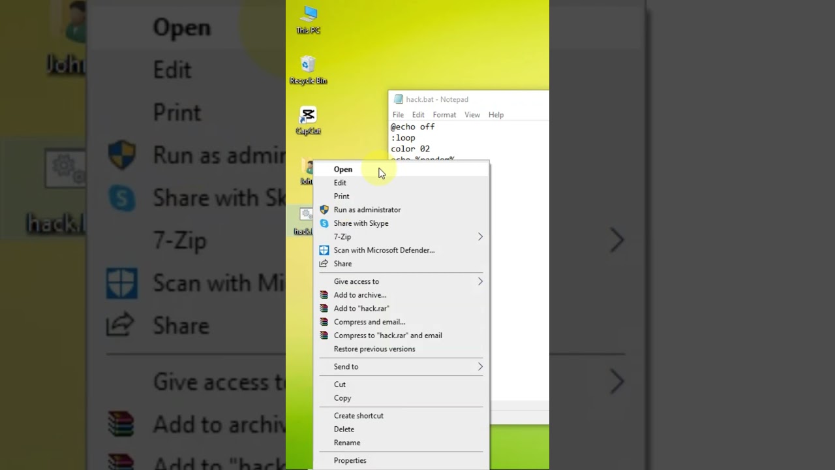Click the hack.bat - Notepad title text
This screenshot has width=835, height=470.
click(437, 99)
